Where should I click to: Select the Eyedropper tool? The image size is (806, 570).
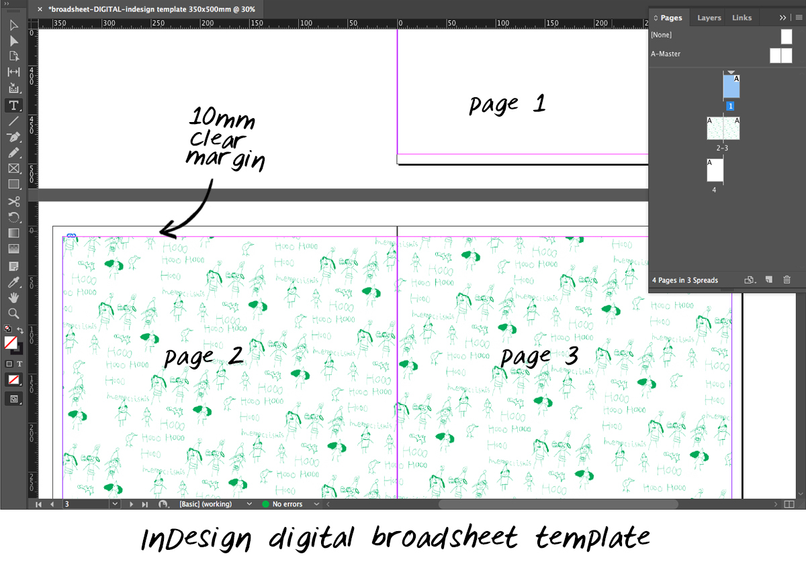[x=13, y=282]
